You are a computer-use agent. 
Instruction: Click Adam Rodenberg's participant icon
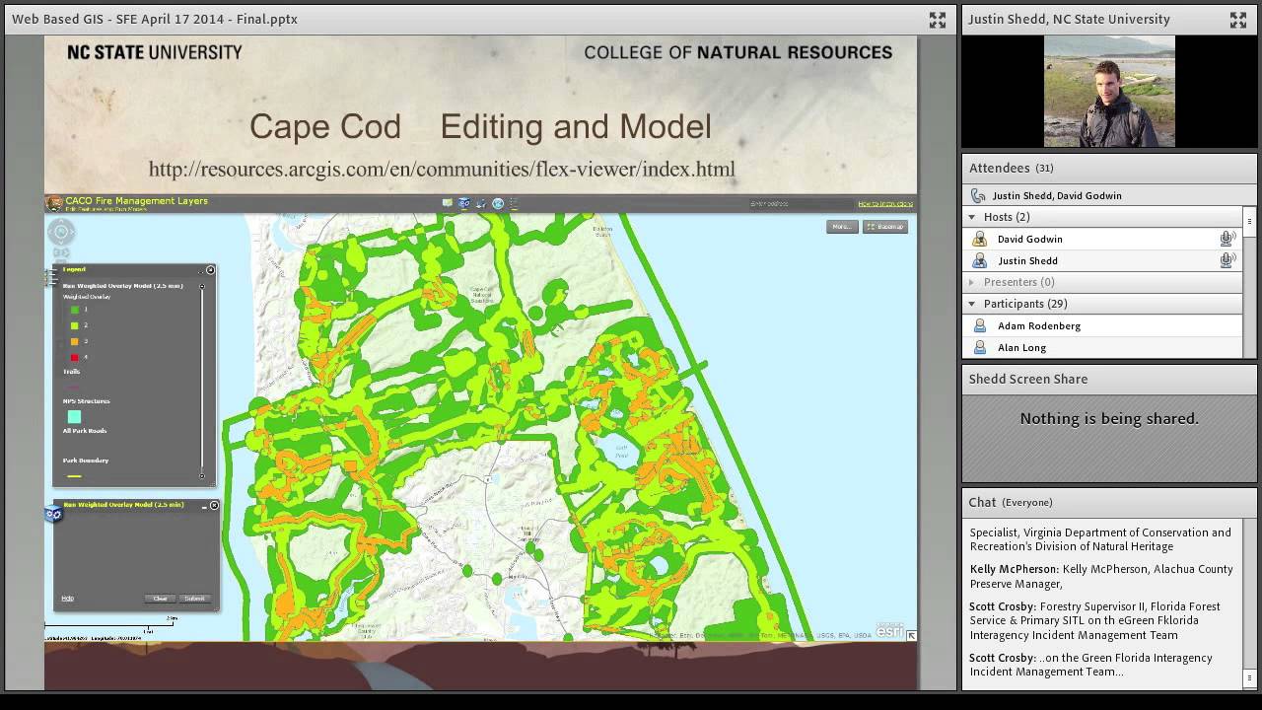979,325
